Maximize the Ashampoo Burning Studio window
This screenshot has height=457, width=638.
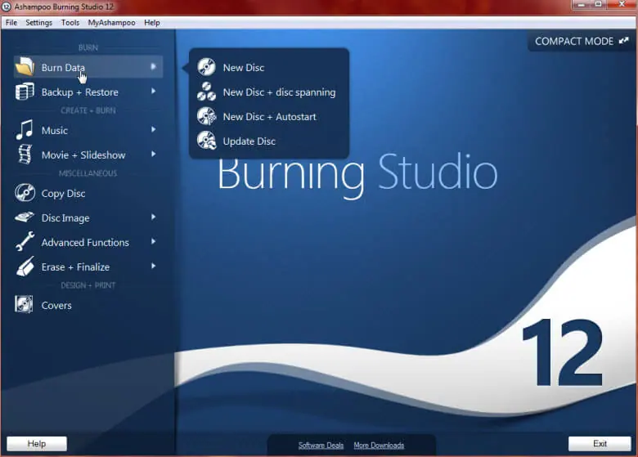(599, 4)
